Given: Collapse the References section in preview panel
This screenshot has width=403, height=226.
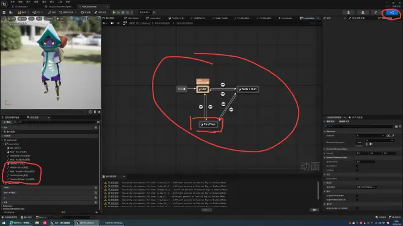Looking at the screenshot, I should click(325, 132).
